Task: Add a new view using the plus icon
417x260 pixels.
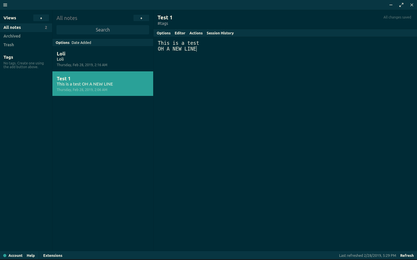Action: click(x=41, y=18)
